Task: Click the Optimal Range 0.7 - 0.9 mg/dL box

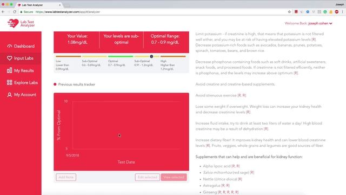Action: pyautogui.click(x=165, y=40)
